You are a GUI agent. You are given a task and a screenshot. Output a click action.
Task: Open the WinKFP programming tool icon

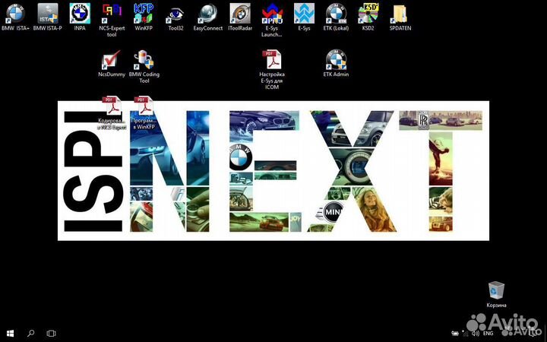click(x=143, y=14)
